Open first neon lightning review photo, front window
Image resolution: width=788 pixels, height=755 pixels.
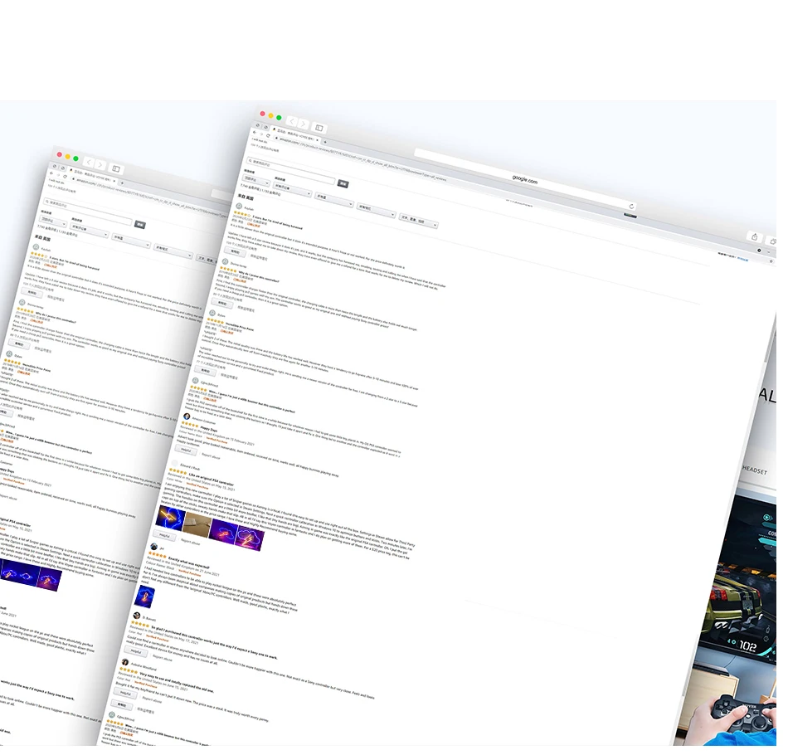coord(171,519)
